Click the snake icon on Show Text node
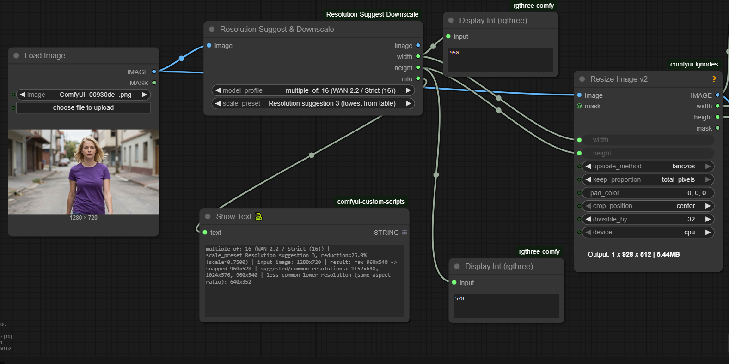 tap(258, 216)
